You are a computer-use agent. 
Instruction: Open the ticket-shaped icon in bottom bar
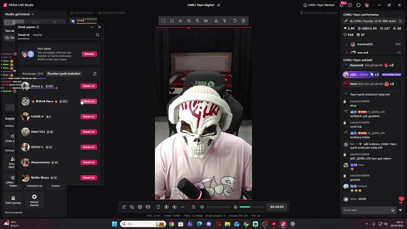click(x=148, y=207)
